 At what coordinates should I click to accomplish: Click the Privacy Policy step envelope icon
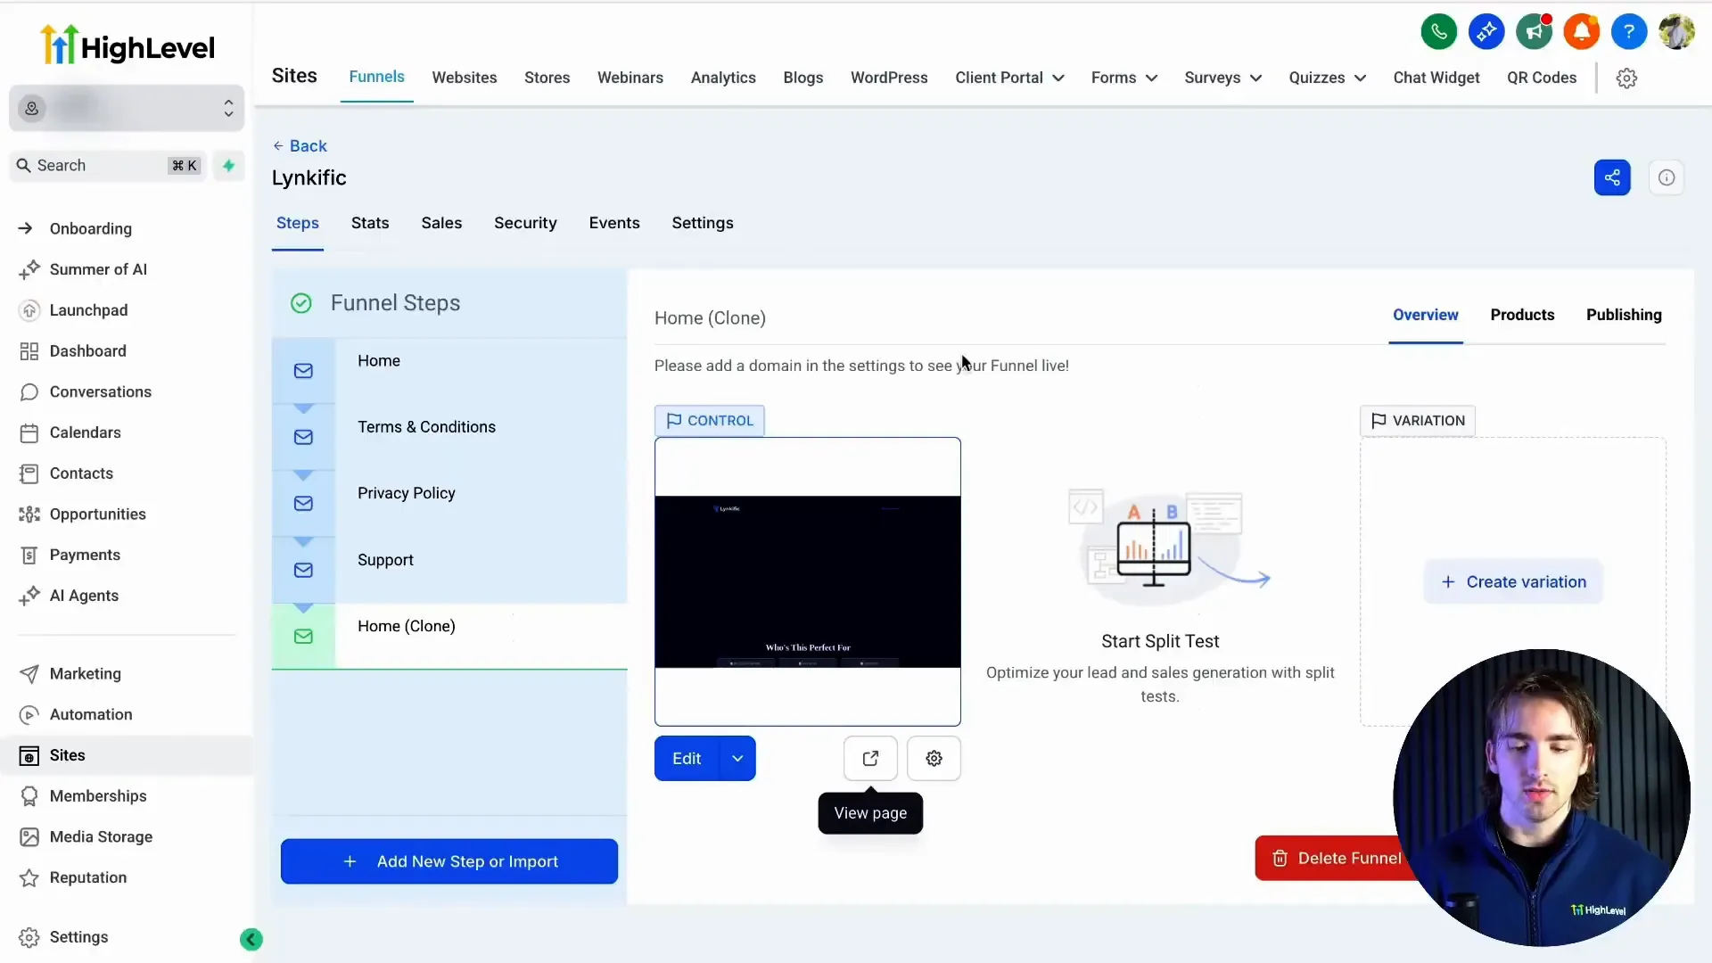(303, 504)
